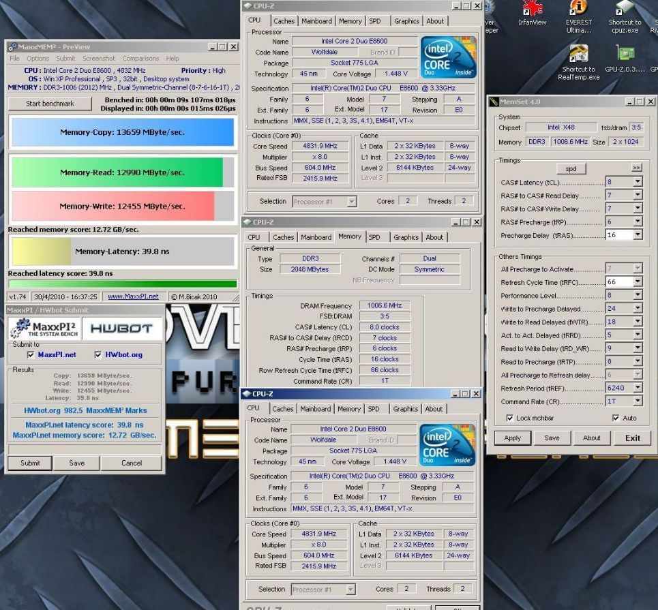Open the RAS# to CAS# Write Delay dropdown

tap(638, 208)
